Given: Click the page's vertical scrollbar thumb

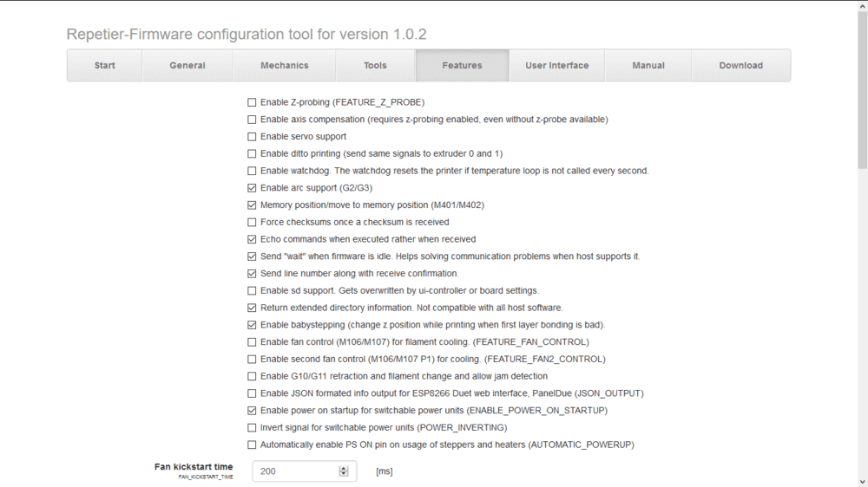Looking at the screenshot, I should coord(862,87).
